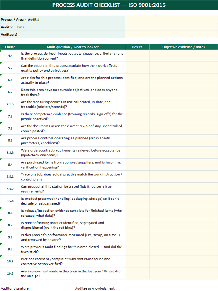Click clause cell 7.1.5
Image resolution: width=218 pixels, height=291 pixels.
pos(10,104)
